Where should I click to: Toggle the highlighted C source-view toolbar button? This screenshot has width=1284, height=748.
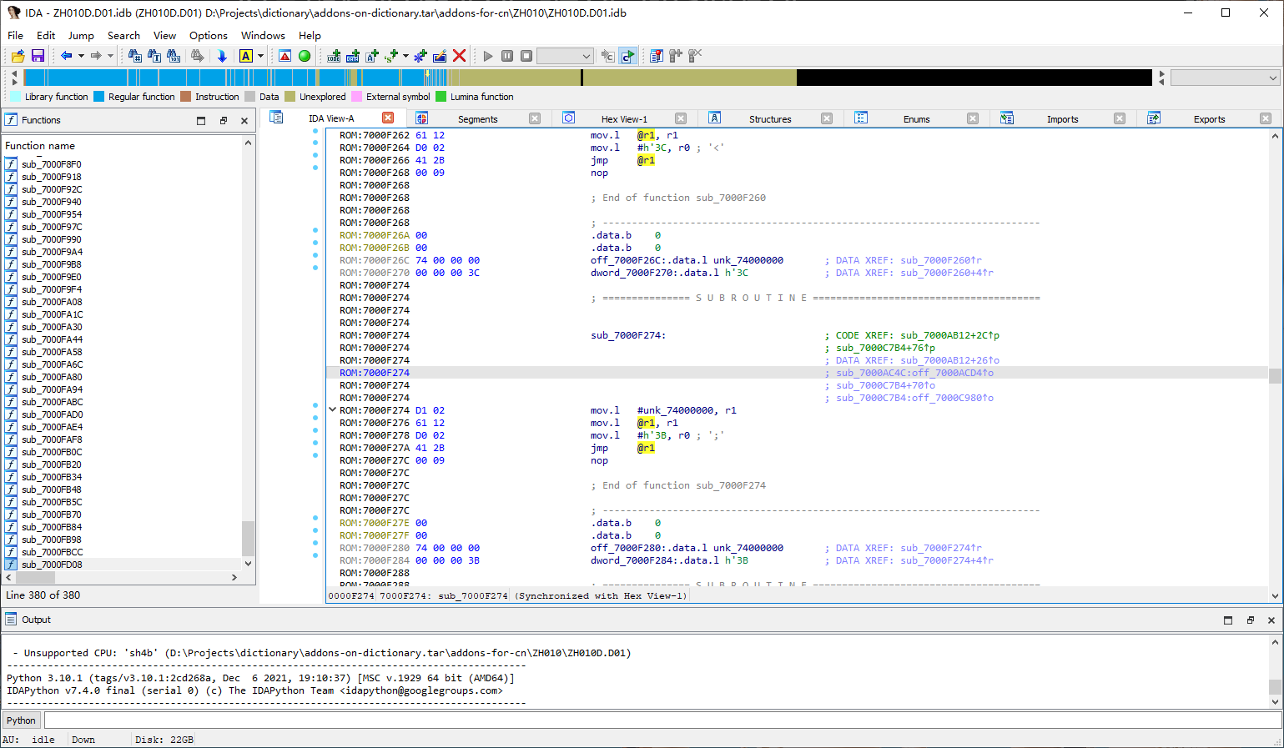(627, 56)
